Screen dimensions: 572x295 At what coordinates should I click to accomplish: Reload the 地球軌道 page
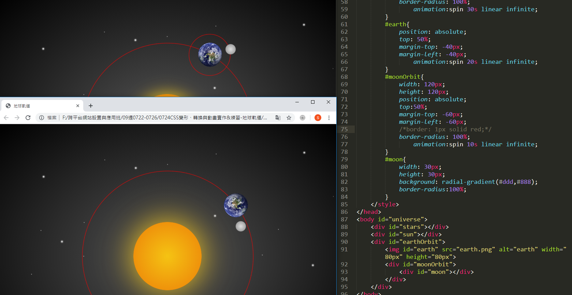[28, 118]
